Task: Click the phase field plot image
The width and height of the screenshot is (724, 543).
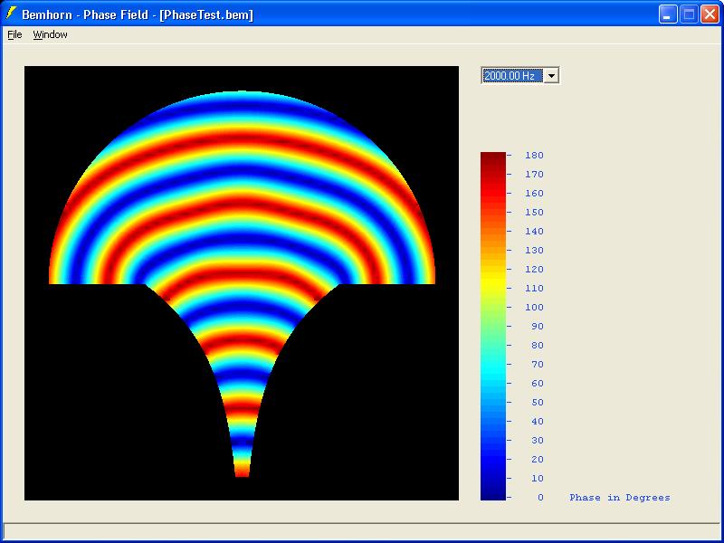Action: (x=242, y=283)
